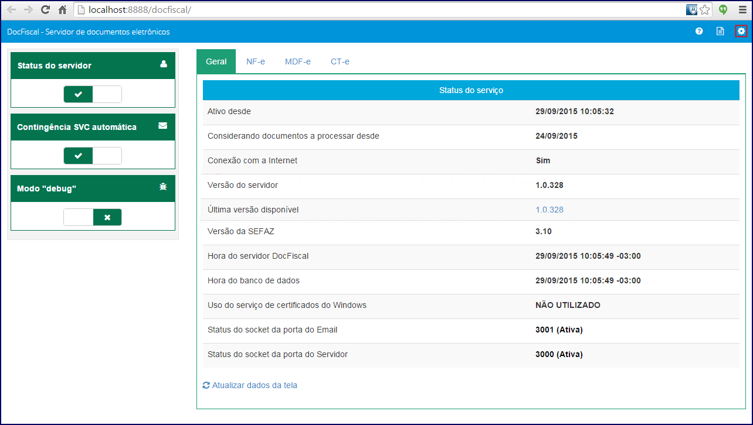This screenshot has width=753, height=425.
Task: Click the NÃO UTILIZADO value
Action: pyautogui.click(x=568, y=305)
